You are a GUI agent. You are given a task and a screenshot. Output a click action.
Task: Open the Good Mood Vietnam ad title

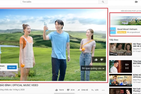click(127, 29)
